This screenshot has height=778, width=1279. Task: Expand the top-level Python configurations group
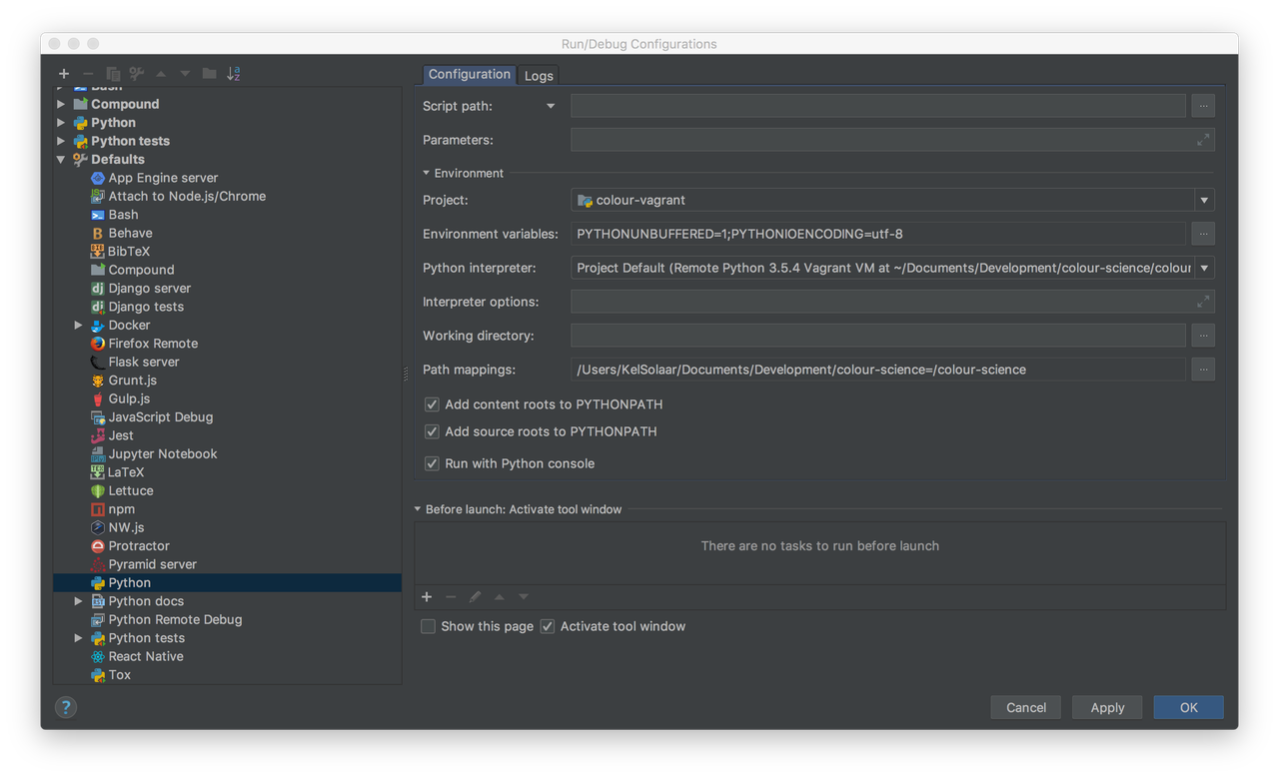click(61, 123)
